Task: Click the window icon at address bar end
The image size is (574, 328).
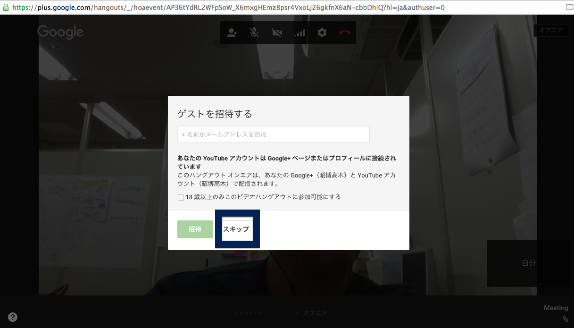Action: pos(569,7)
